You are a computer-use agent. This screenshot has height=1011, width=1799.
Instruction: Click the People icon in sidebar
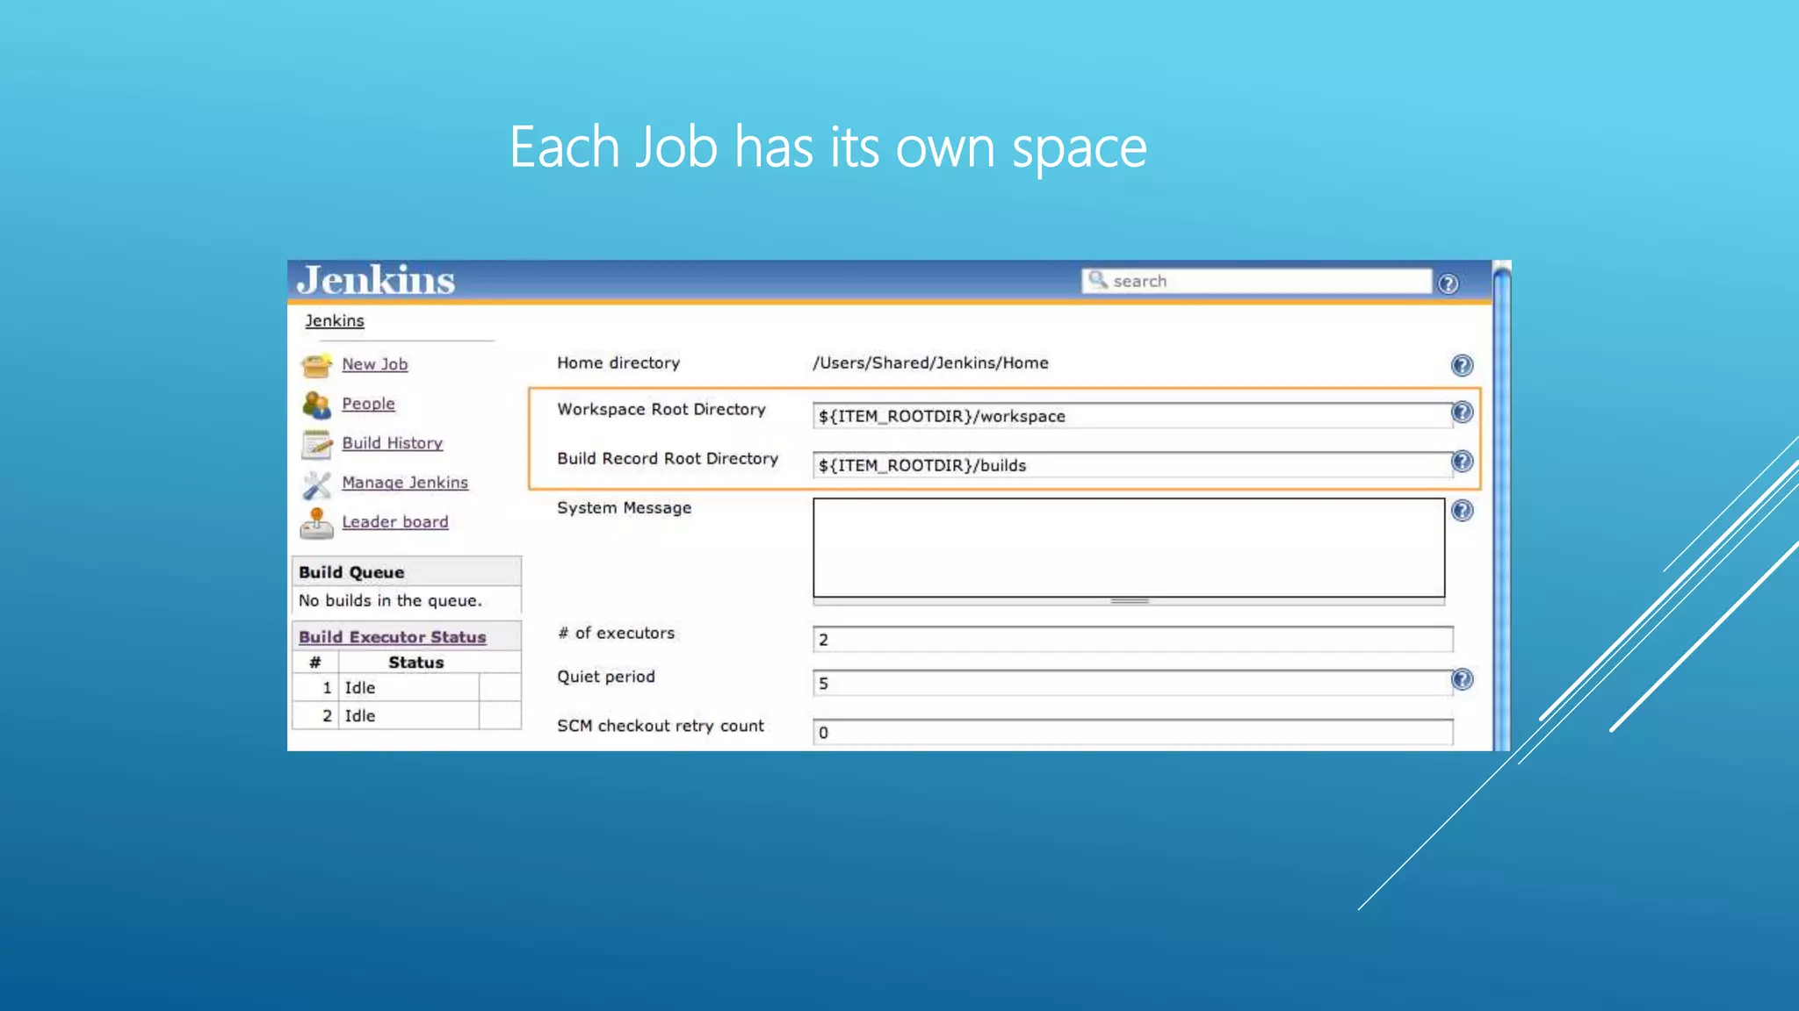pos(316,405)
